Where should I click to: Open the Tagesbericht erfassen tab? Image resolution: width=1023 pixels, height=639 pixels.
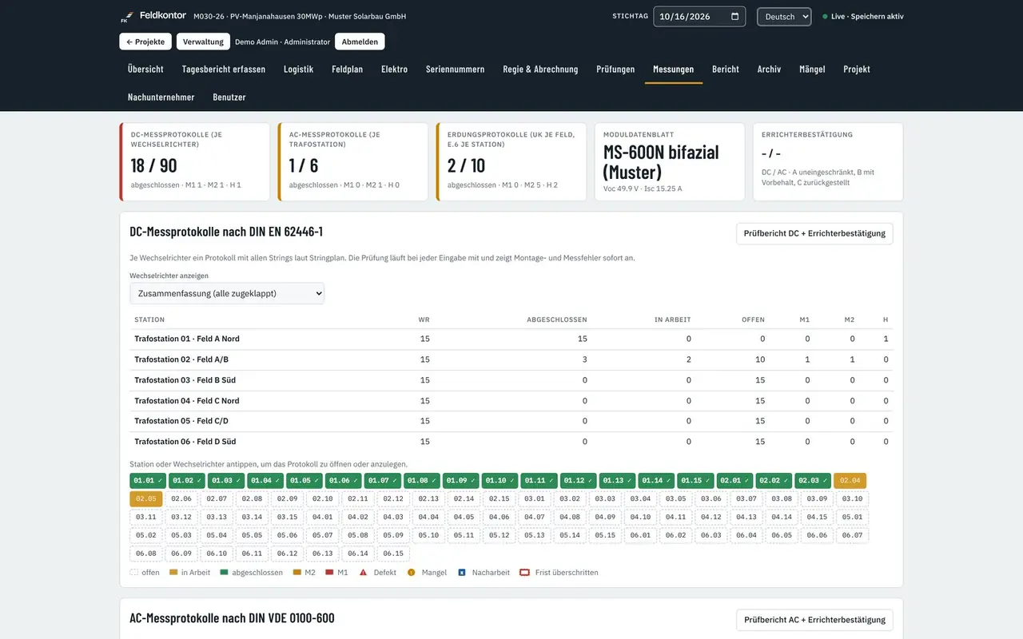(224, 69)
